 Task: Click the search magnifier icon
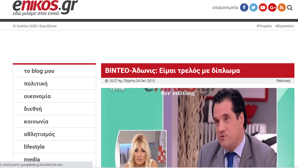point(290,8)
